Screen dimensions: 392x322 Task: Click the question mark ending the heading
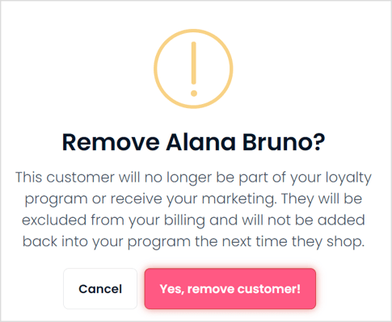319,142
